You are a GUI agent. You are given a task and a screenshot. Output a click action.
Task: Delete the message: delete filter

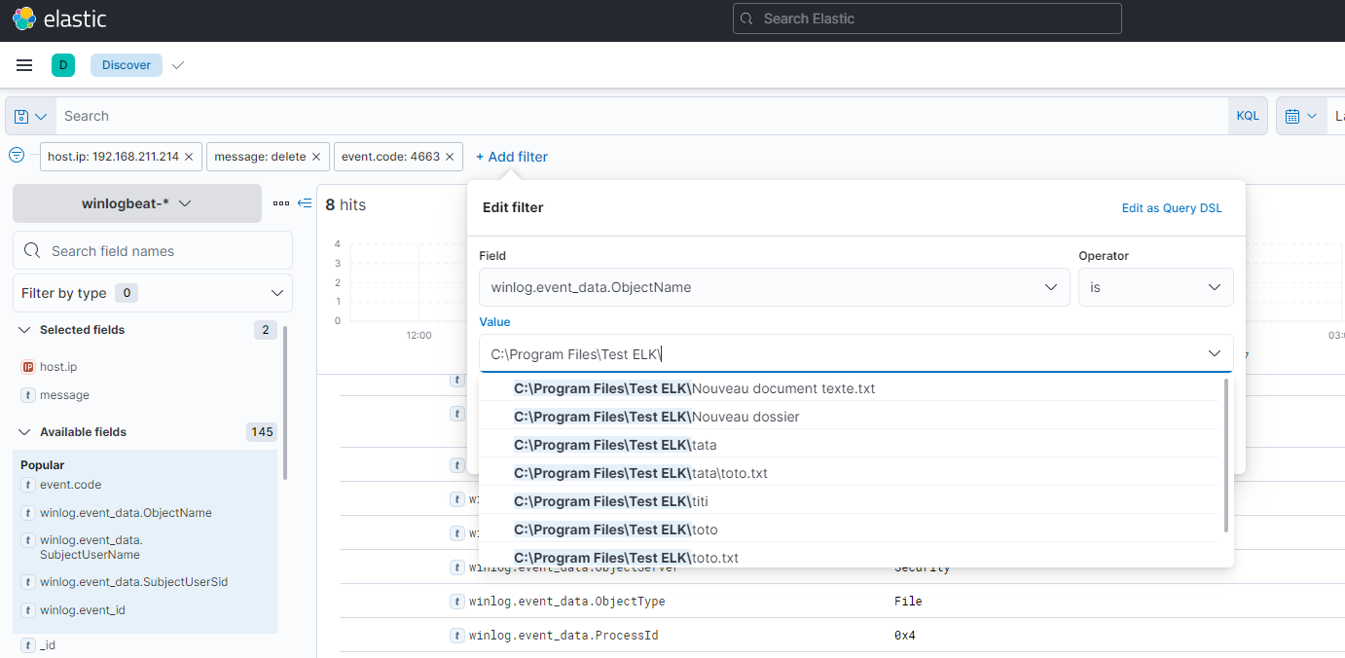point(316,157)
